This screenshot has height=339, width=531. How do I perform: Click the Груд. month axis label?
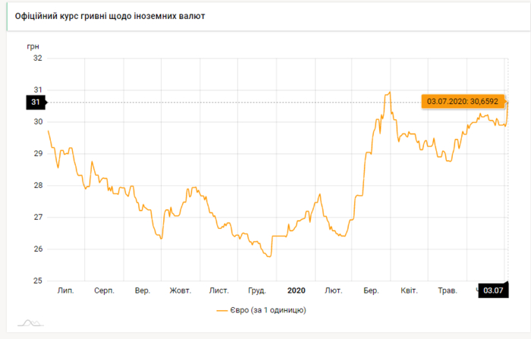pyautogui.click(x=257, y=290)
